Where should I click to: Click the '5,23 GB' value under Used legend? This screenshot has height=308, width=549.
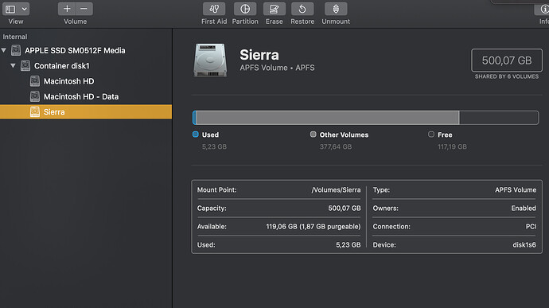(214, 146)
